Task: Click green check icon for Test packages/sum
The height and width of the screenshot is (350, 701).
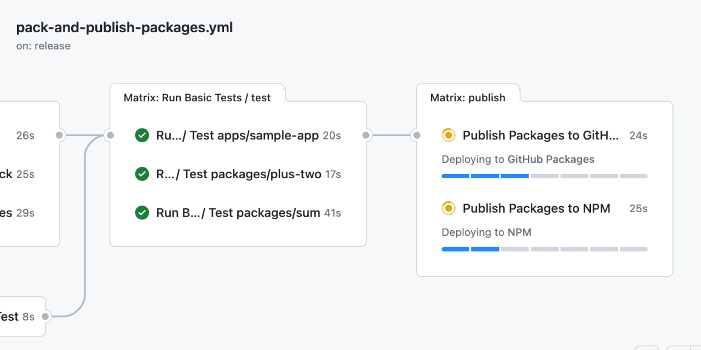Action: coord(142,213)
